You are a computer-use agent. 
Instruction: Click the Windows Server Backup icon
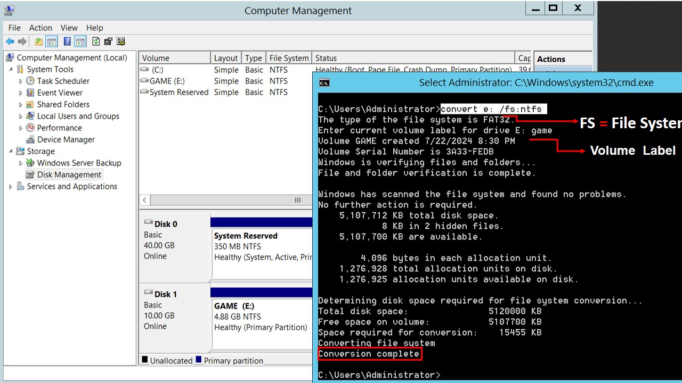(x=30, y=163)
